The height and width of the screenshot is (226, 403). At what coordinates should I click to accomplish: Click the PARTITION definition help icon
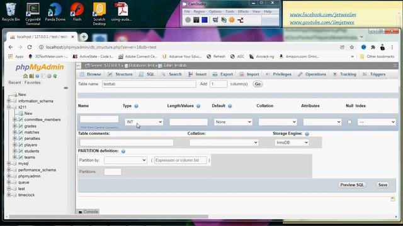tap(123, 151)
